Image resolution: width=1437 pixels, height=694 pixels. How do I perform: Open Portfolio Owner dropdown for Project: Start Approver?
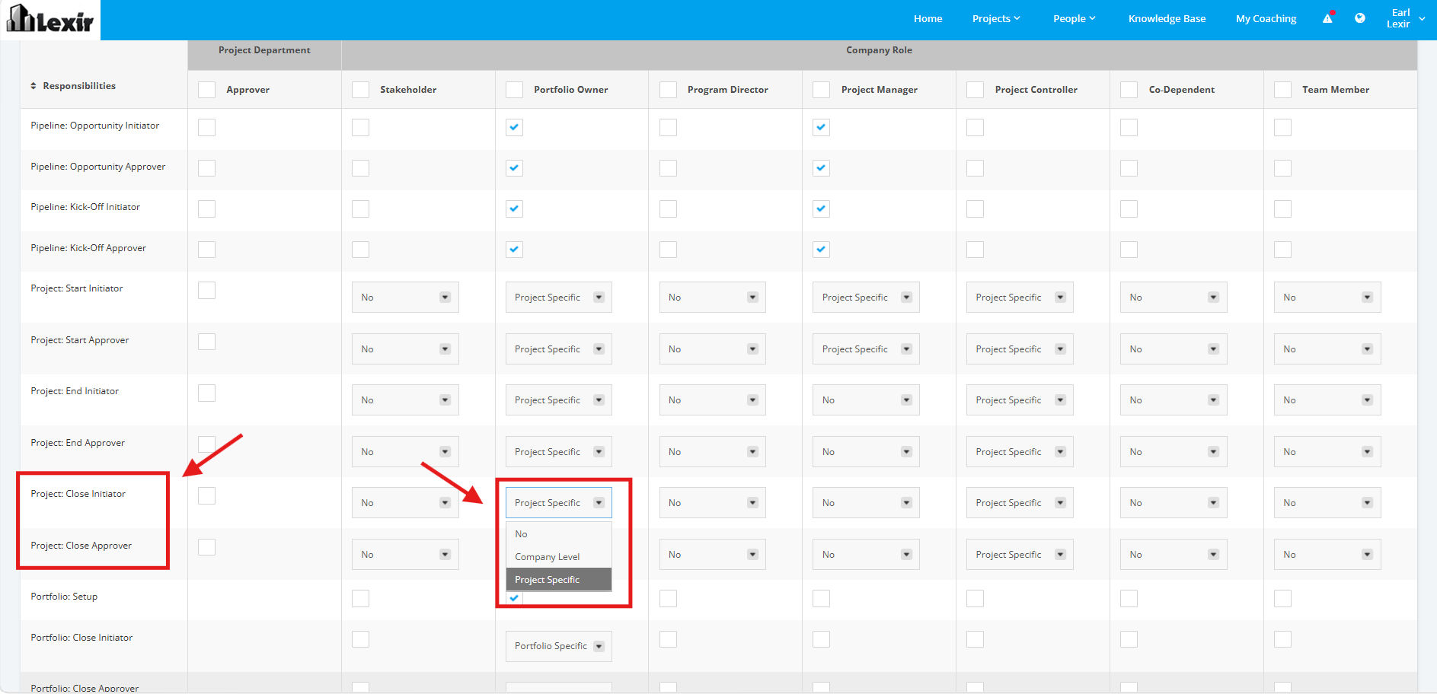click(x=559, y=349)
